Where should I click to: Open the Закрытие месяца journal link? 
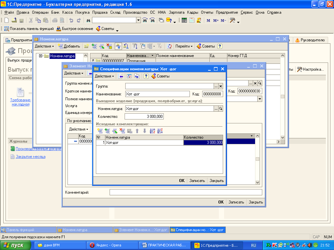pos(30,157)
